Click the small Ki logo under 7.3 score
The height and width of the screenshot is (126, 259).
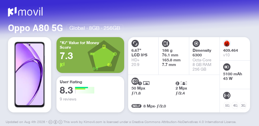click(62, 65)
